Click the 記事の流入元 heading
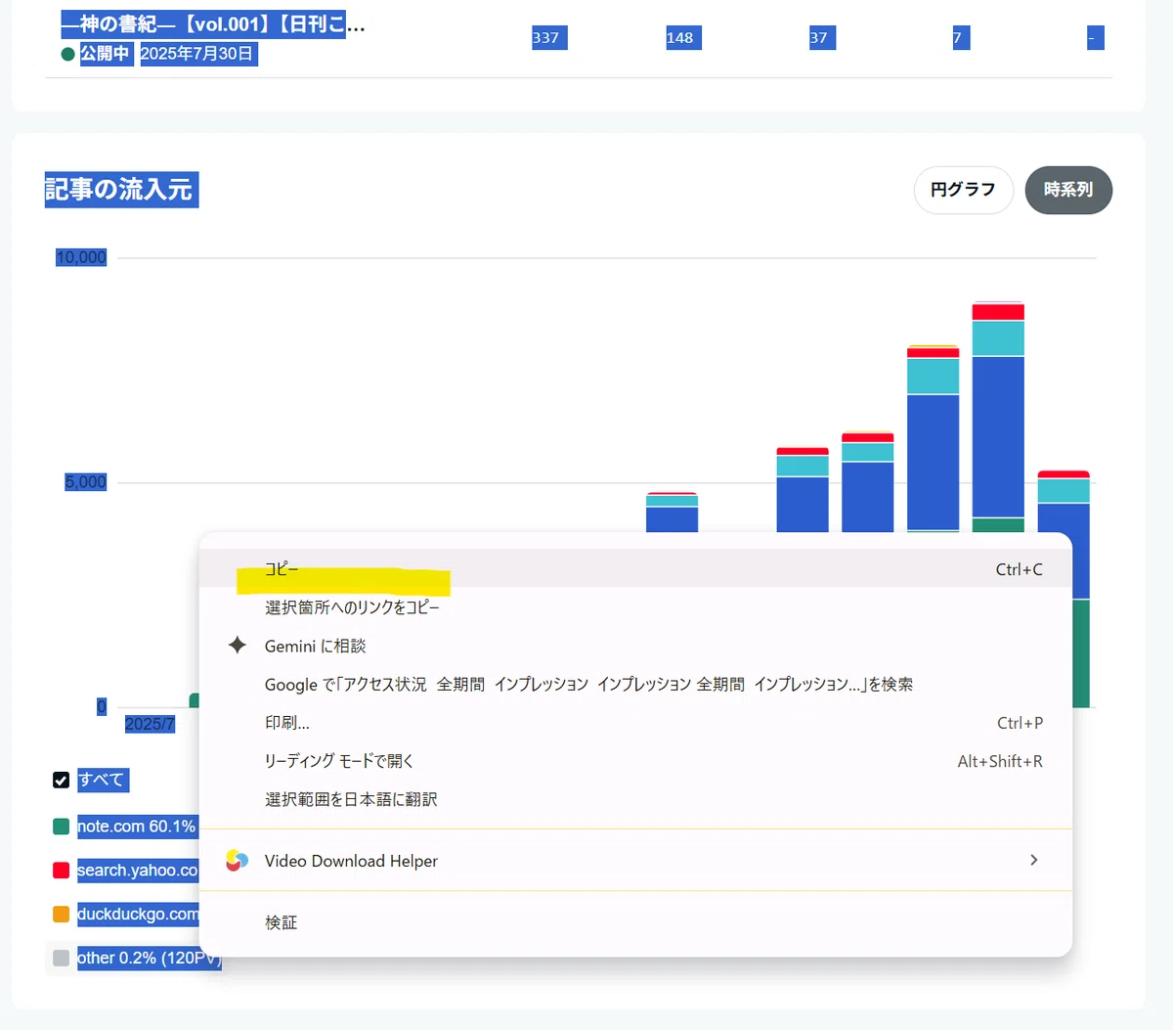1173x1030 pixels. 119,189
